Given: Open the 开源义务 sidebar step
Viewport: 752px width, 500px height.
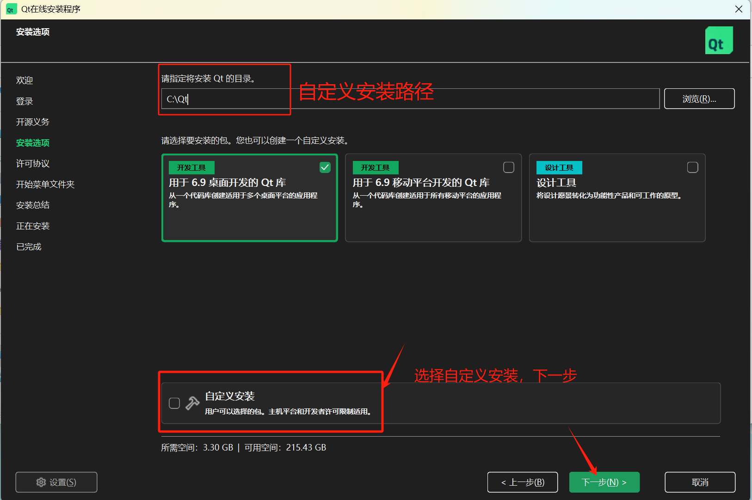Looking at the screenshot, I should pos(33,122).
